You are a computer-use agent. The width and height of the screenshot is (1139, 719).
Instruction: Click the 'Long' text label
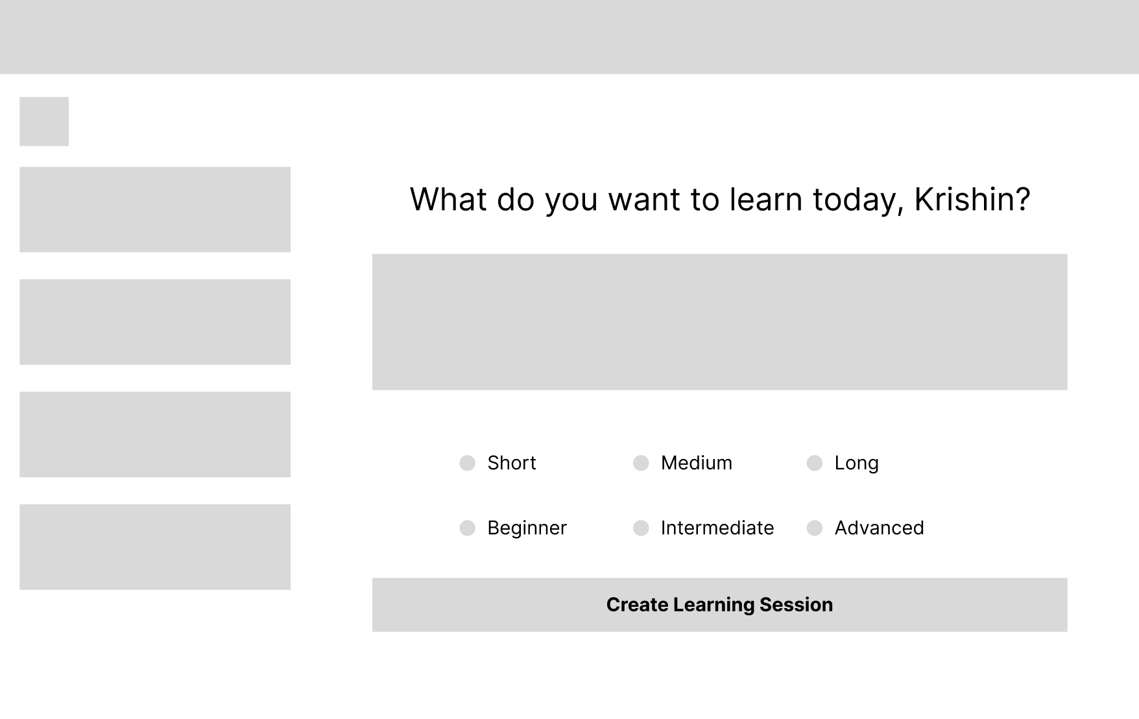(x=856, y=463)
